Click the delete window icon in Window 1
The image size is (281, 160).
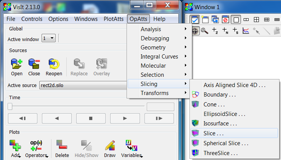[225, 19]
